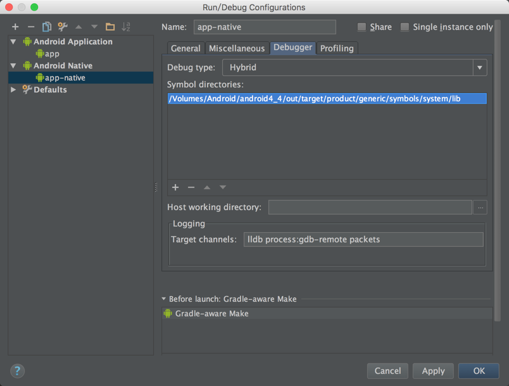Click the panel splitter grip handle

(x=156, y=187)
